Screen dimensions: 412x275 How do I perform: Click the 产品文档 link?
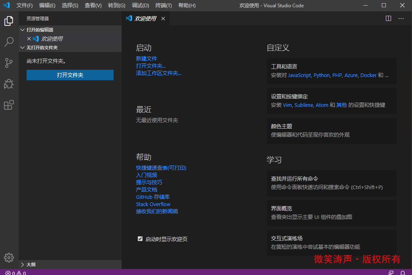(146, 190)
